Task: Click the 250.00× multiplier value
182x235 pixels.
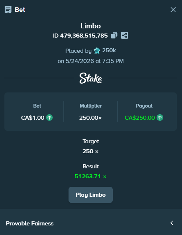Action: point(90,118)
